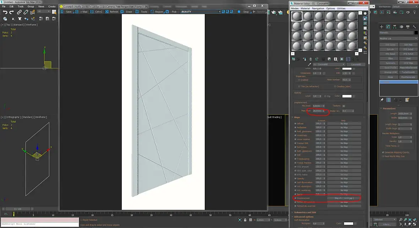
Task: Click the Opacity color swatch
Action: coord(347,96)
